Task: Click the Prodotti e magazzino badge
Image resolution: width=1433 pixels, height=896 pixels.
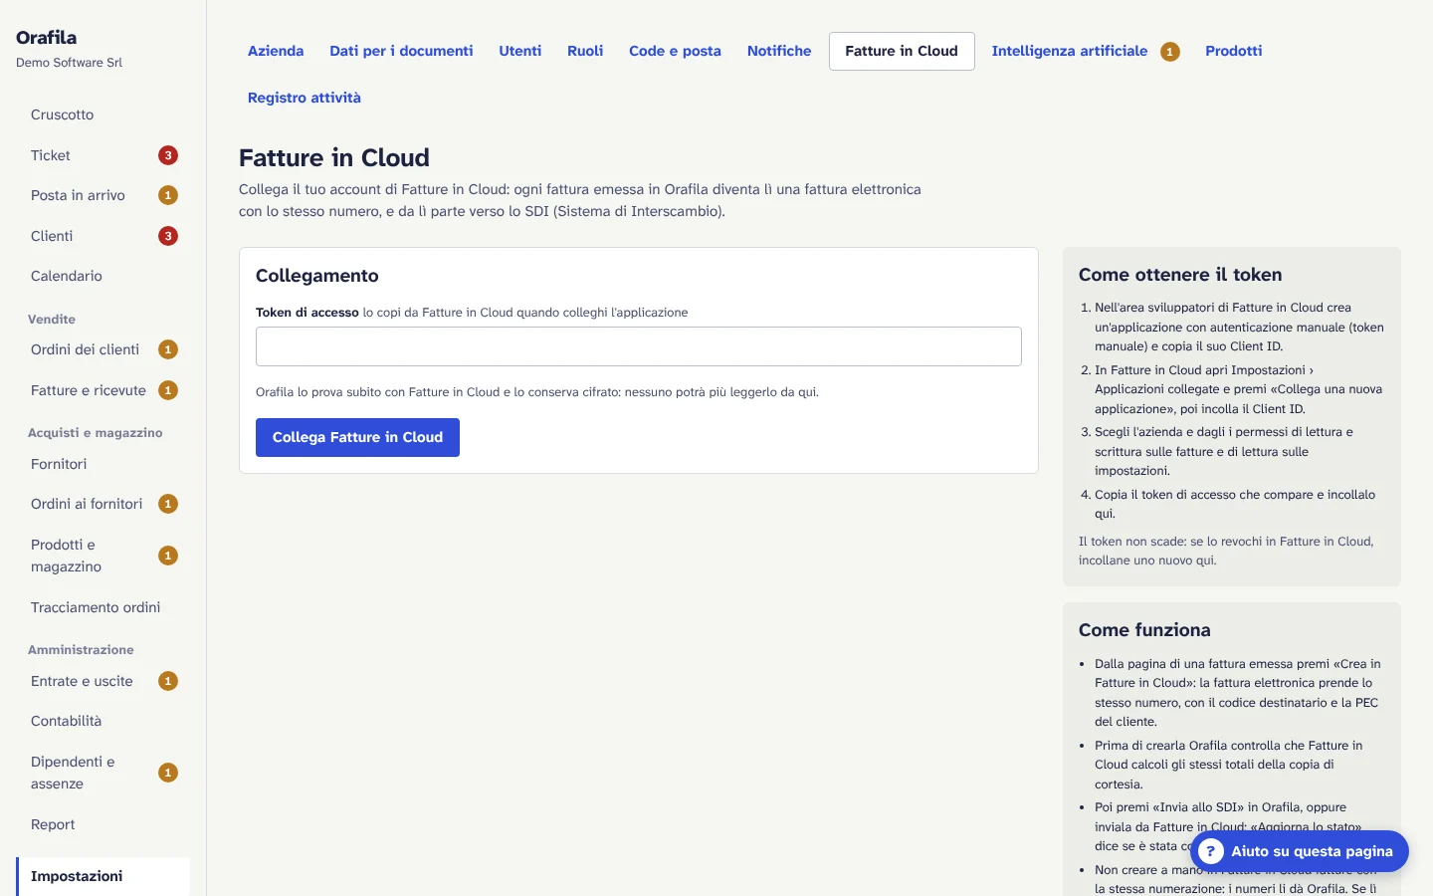Action: (168, 556)
